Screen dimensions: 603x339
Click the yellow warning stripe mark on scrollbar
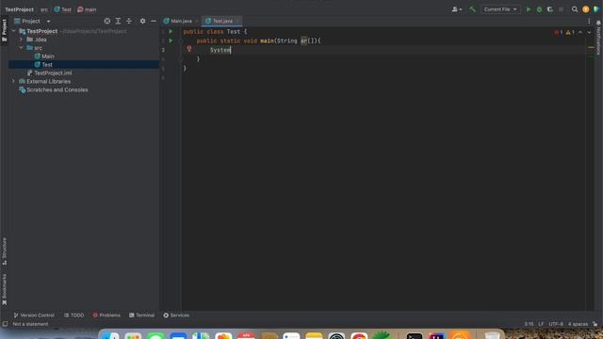tap(591, 48)
